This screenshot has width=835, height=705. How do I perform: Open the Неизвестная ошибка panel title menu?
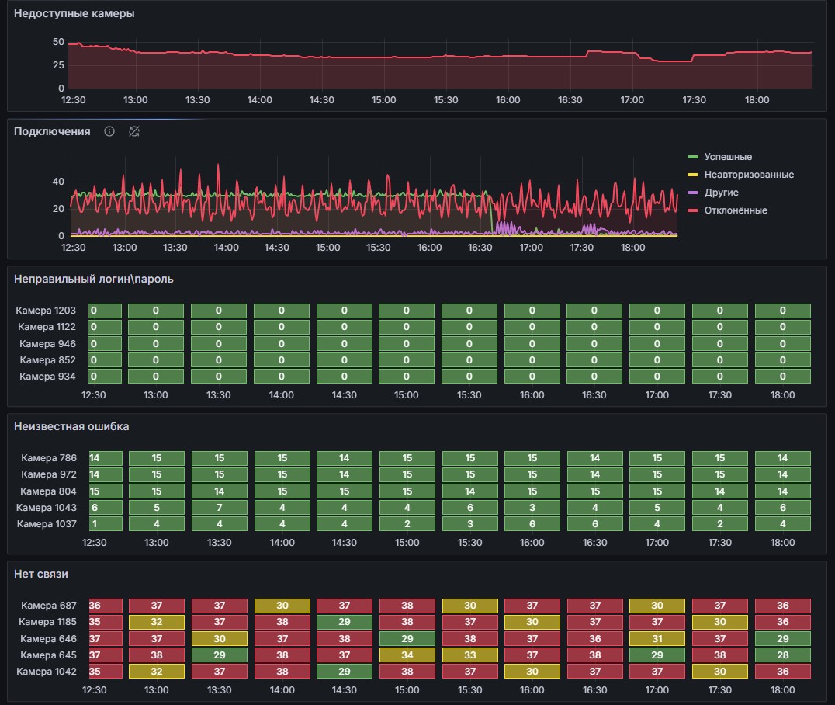(x=71, y=426)
